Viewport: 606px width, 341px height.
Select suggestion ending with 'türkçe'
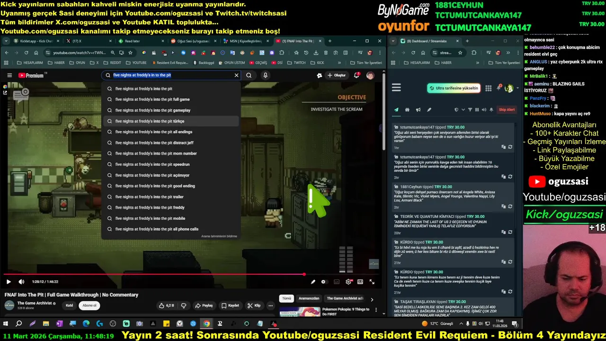pos(170,121)
